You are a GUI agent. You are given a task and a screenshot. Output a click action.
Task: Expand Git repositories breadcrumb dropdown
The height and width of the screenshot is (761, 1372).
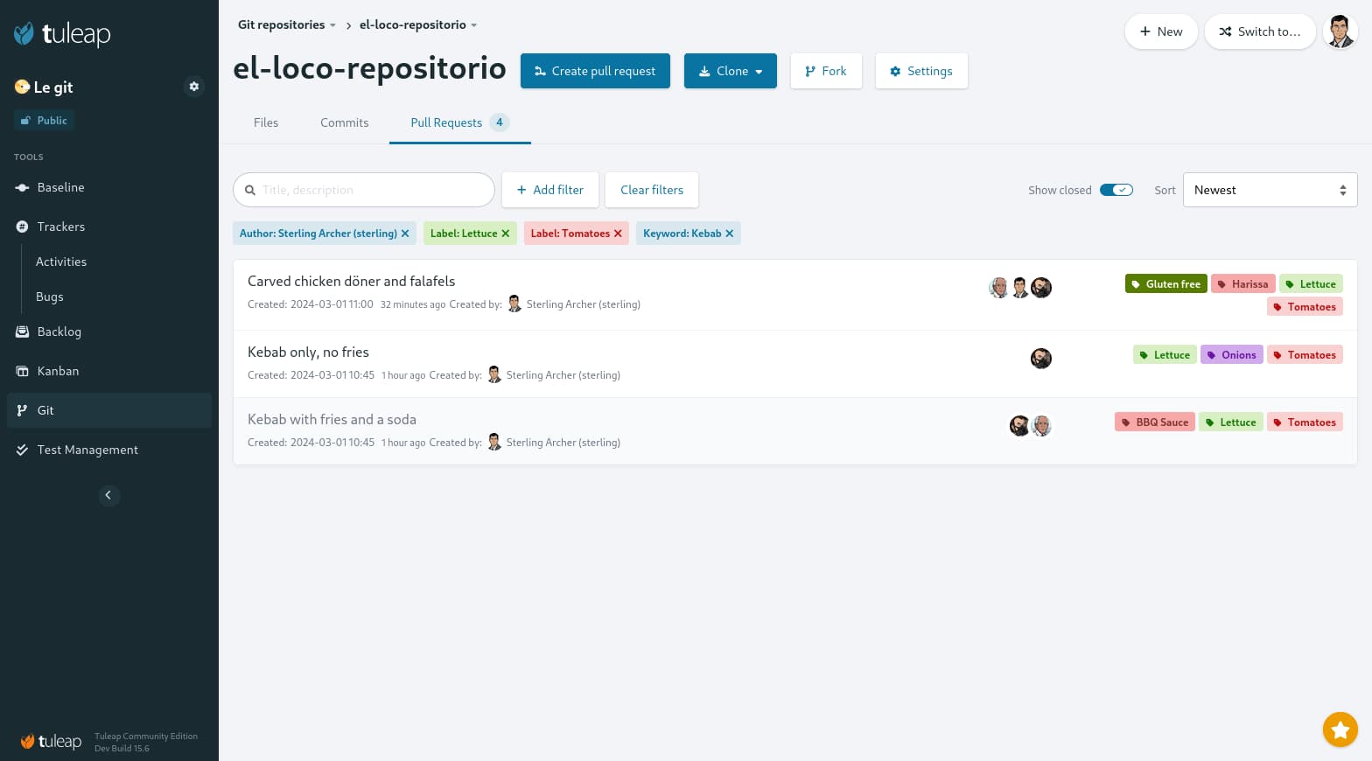tap(287, 24)
